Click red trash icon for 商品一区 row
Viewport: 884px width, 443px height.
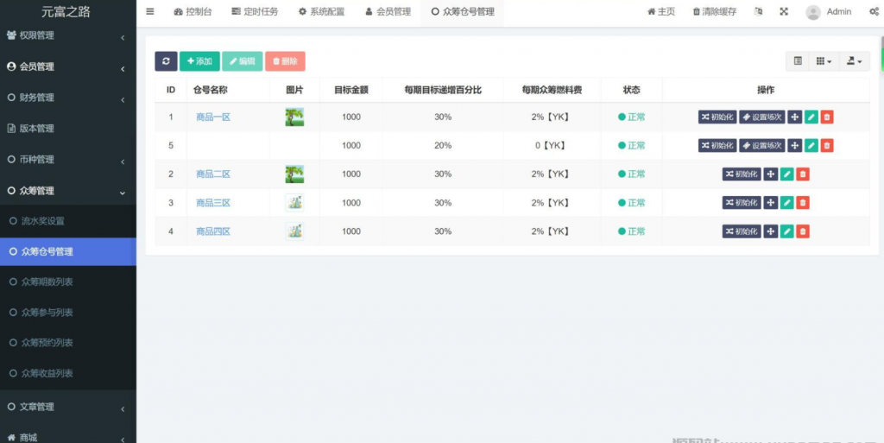point(826,117)
